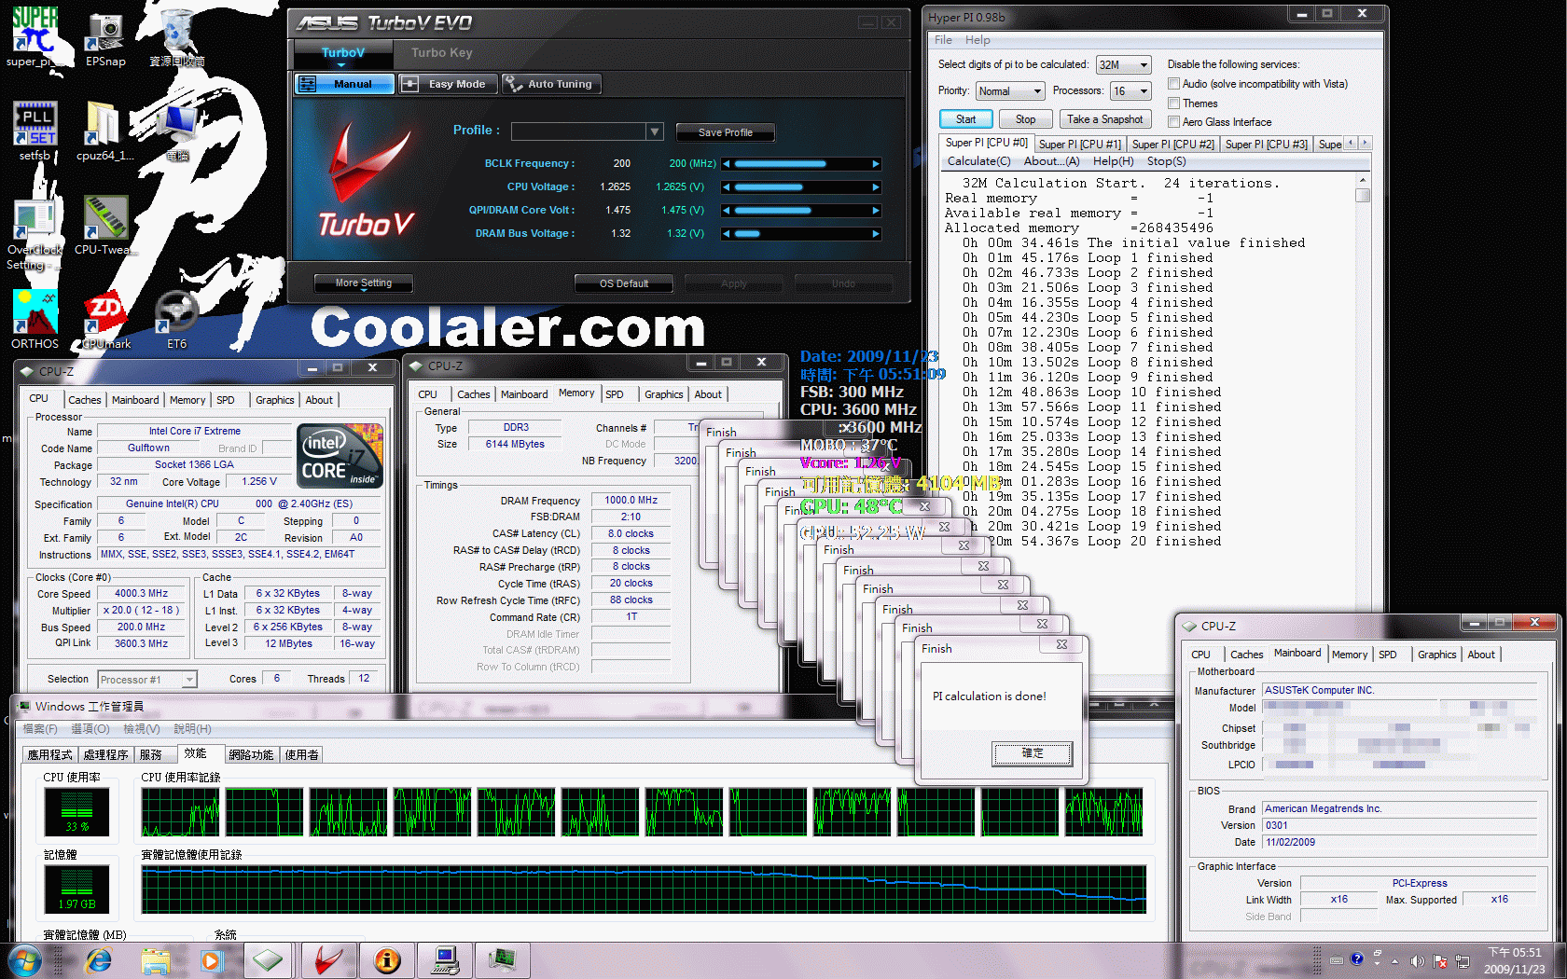Open the Recycle Bin (資源回收筒) icon
The height and width of the screenshot is (979, 1567).
(x=177, y=37)
